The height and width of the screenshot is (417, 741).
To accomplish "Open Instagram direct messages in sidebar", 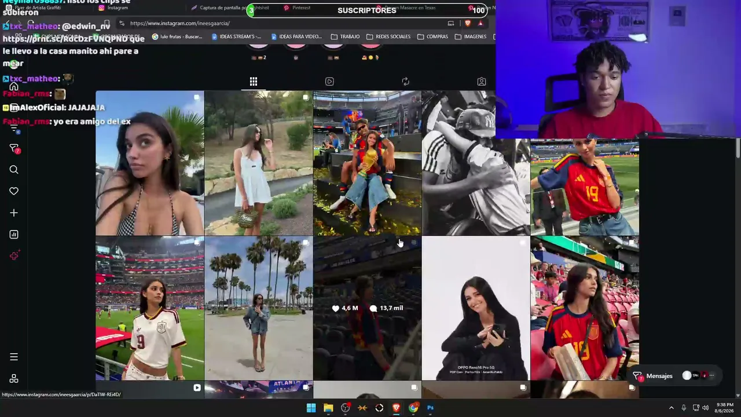I will pos(14,149).
